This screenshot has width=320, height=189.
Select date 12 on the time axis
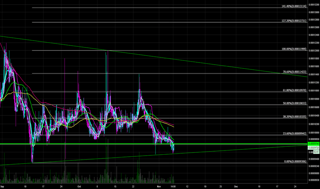187,187
